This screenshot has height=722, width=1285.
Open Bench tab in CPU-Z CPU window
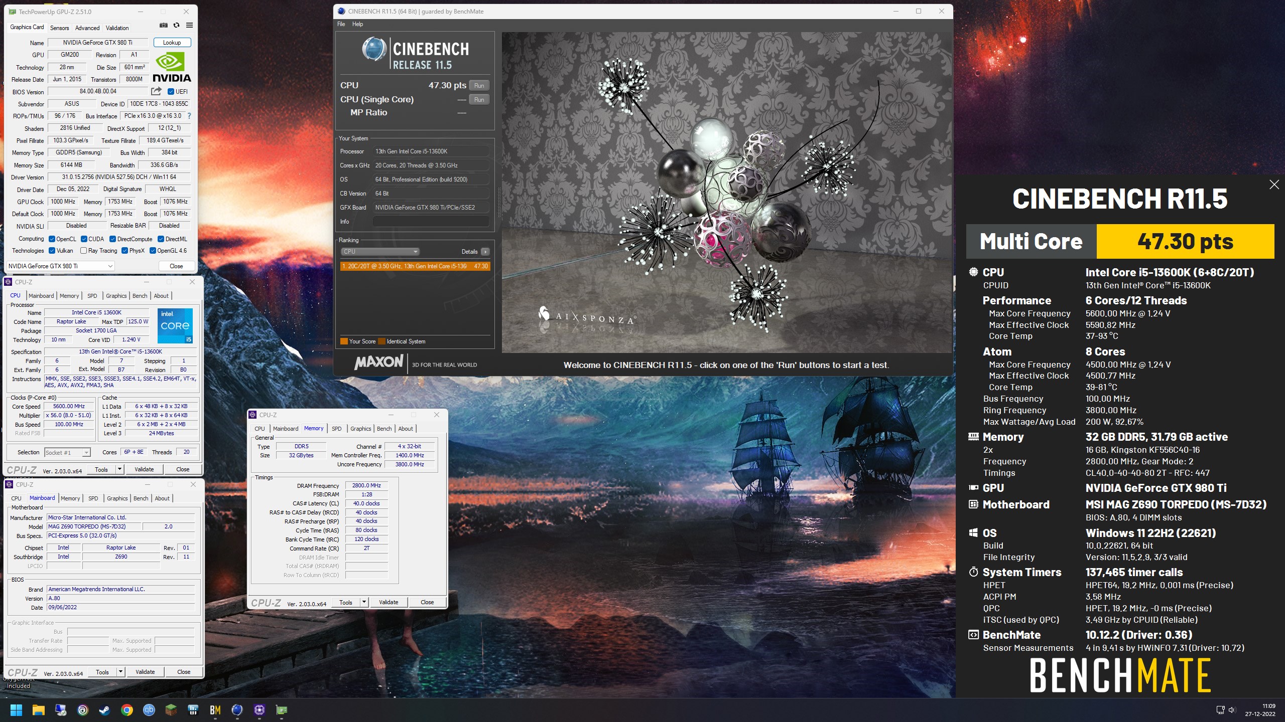(x=140, y=296)
